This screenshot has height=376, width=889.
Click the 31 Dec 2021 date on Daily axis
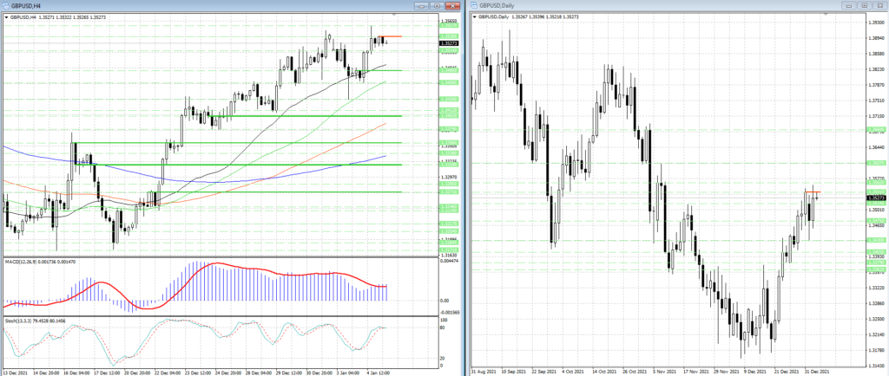click(x=819, y=373)
